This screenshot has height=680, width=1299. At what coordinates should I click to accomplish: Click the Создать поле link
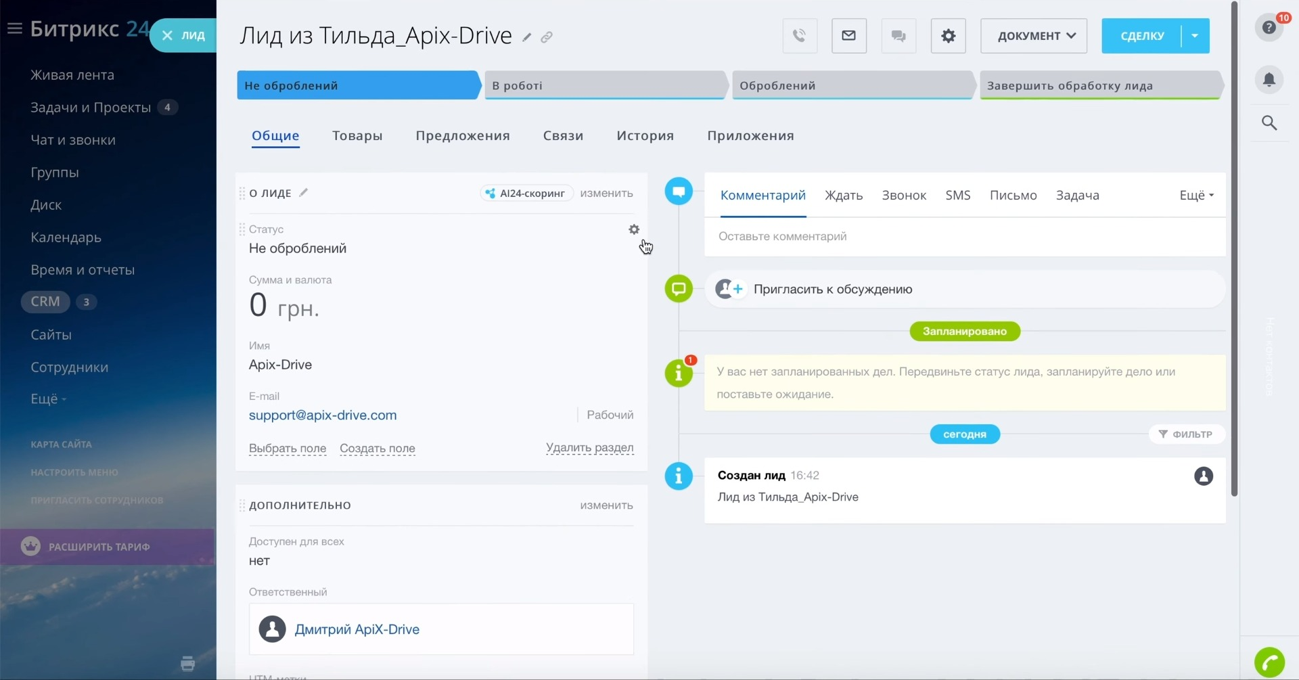tap(378, 448)
